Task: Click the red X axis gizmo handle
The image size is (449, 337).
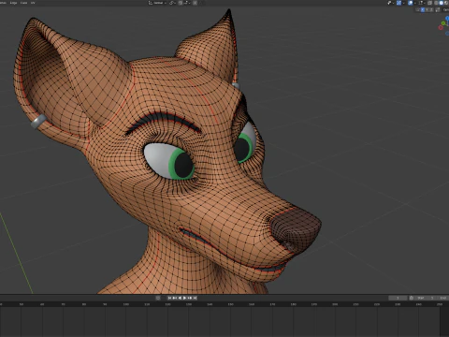Action: [441, 27]
